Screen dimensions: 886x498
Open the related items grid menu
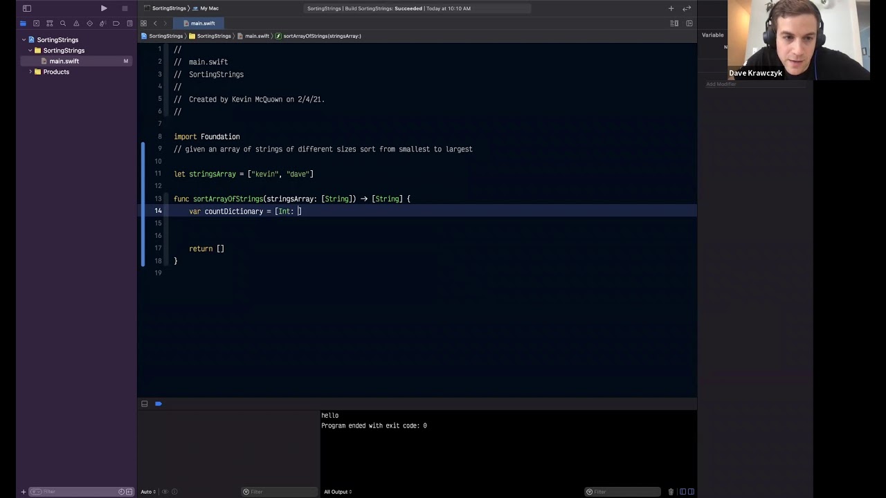(x=144, y=24)
